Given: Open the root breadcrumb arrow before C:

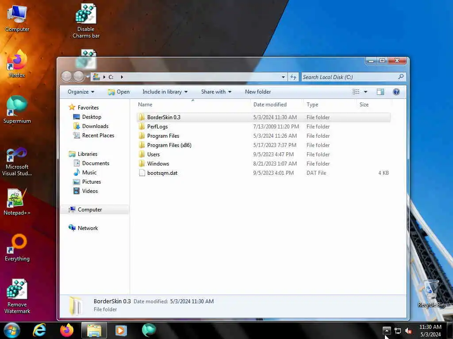Looking at the screenshot, I should tap(104, 77).
